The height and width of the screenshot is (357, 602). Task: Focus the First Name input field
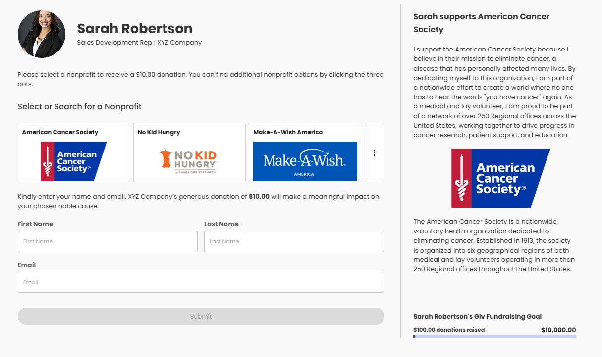[x=108, y=241]
